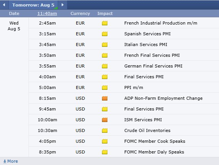
Task: Click orange impact icon for ISM Services PMI
Action: coord(105,120)
